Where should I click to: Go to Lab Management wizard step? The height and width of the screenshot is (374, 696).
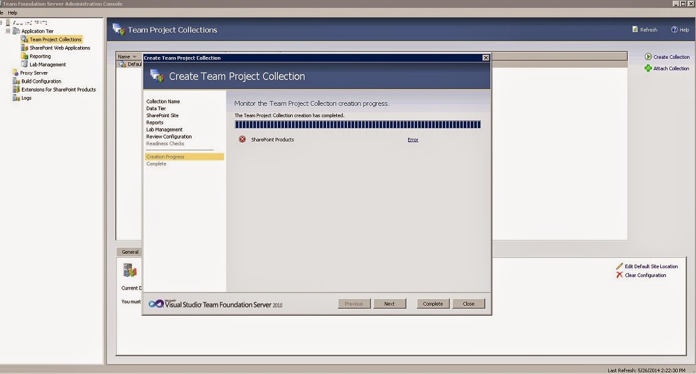tap(164, 130)
